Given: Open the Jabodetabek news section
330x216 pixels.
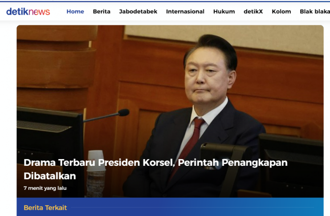Looking at the screenshot, I should click(x=138, y=12).
